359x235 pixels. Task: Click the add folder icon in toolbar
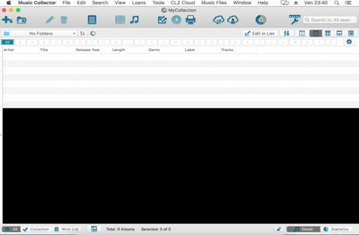click(22, 20)
